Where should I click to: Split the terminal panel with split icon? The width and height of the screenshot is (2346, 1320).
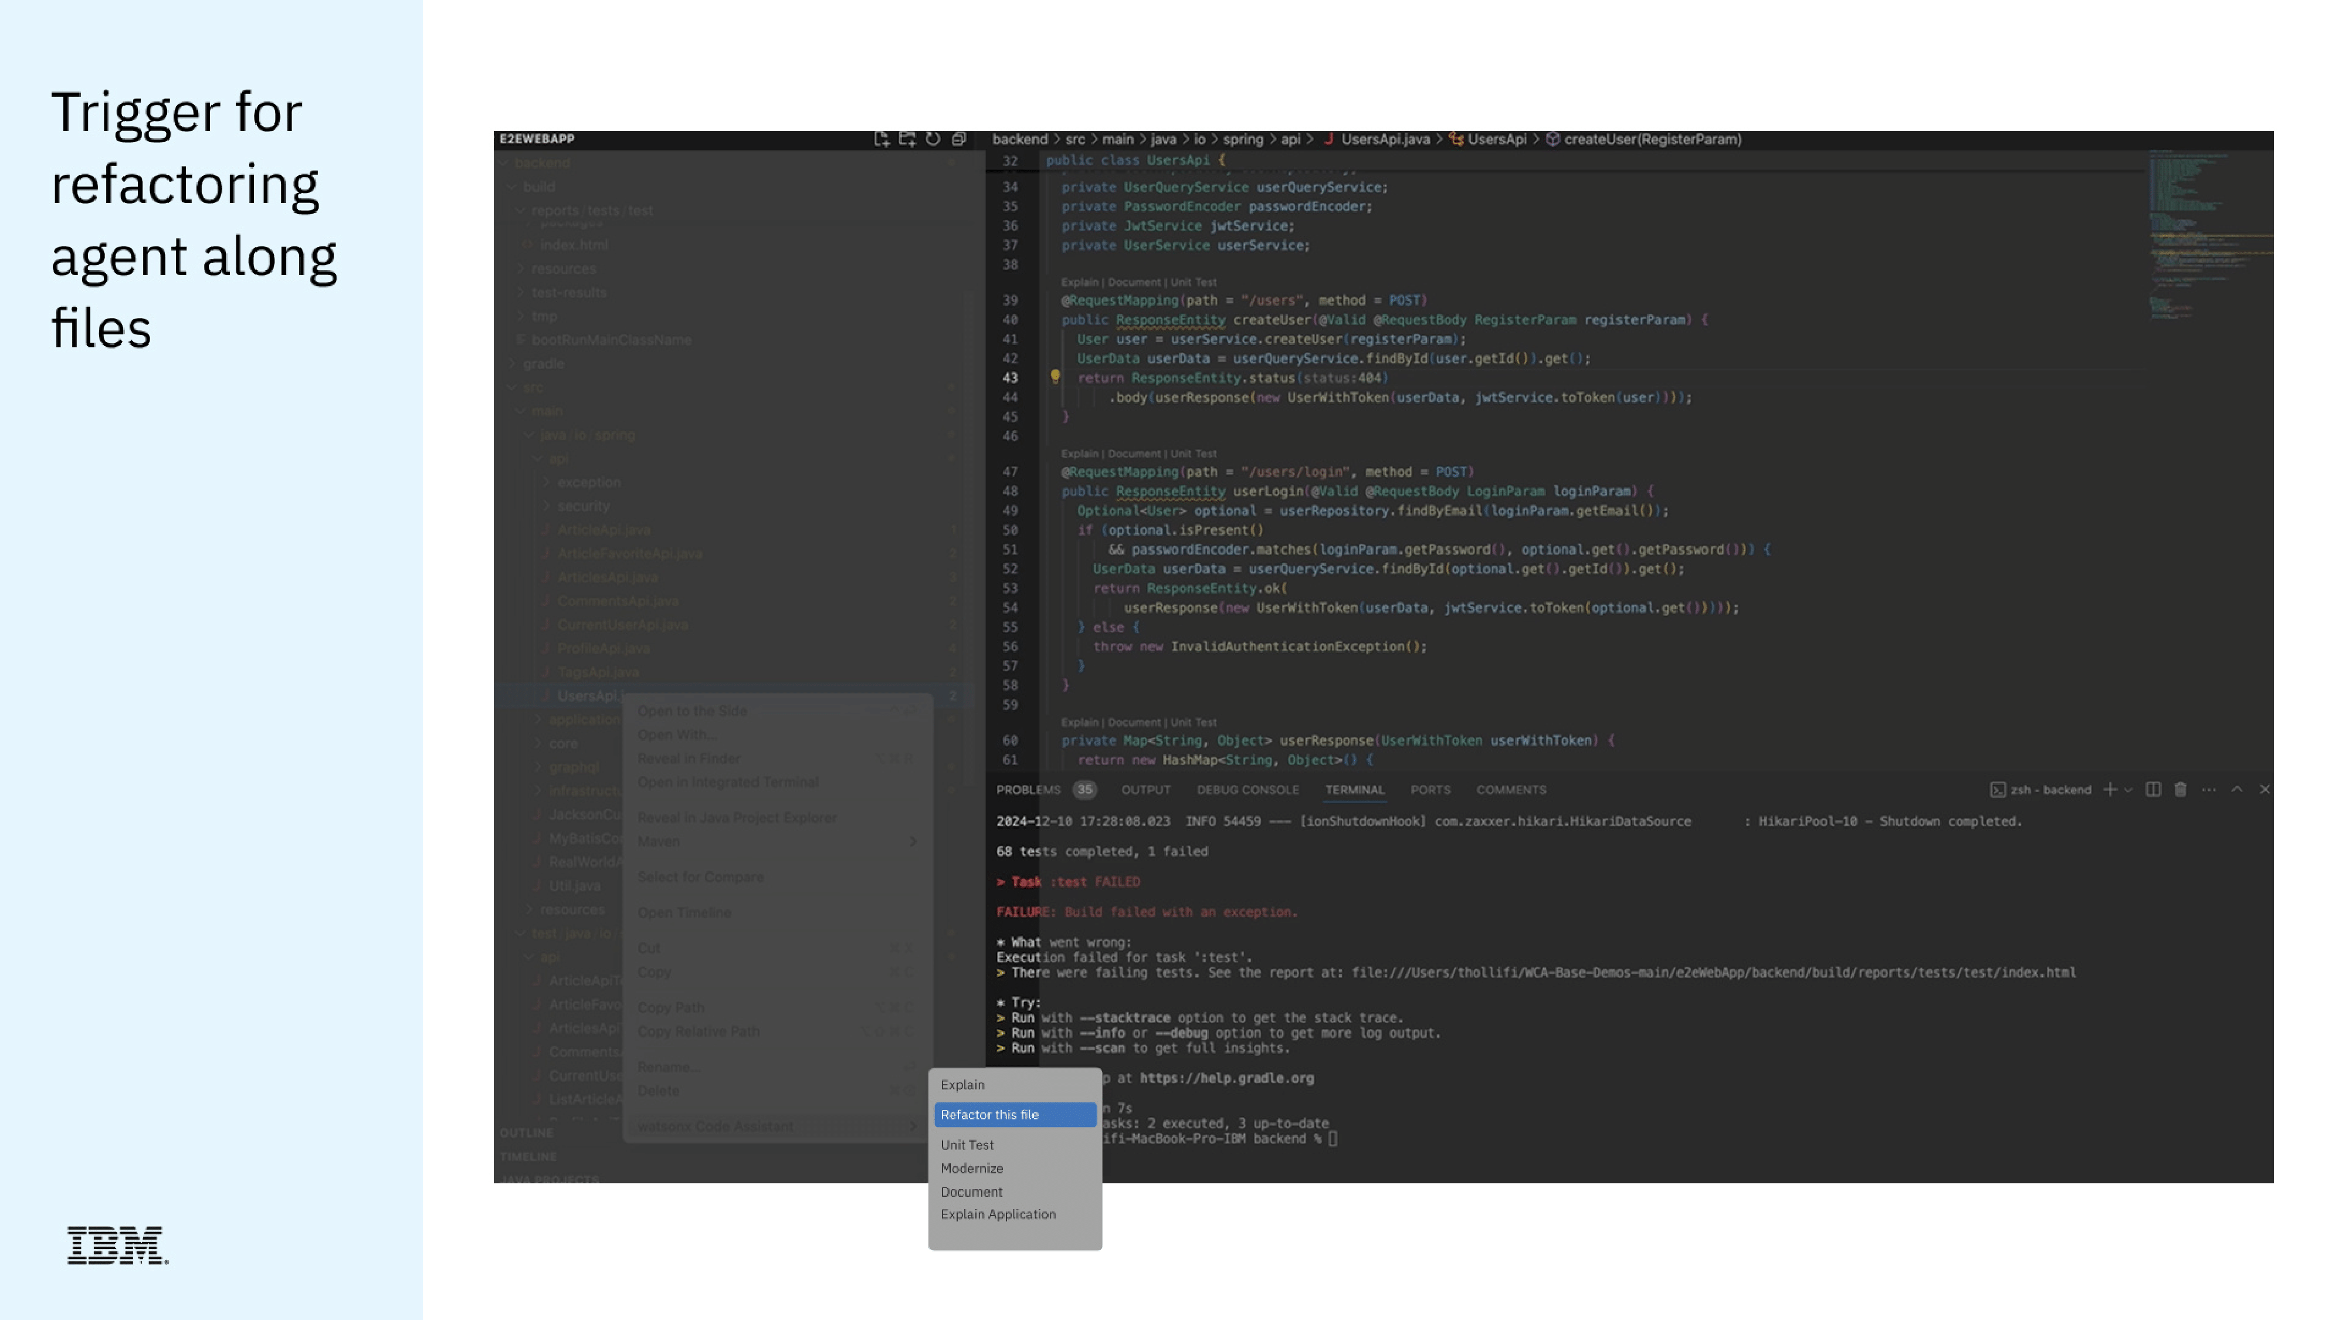[x=2153, y=789]
